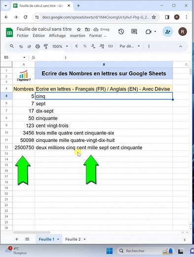Go back in the browser
This screenshot has height=257, width=194.
click(6, 17)
